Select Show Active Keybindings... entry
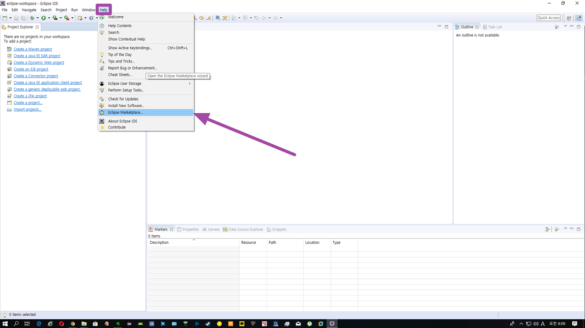The width and height of the screenshot is (585, 328). click(146, 48)
